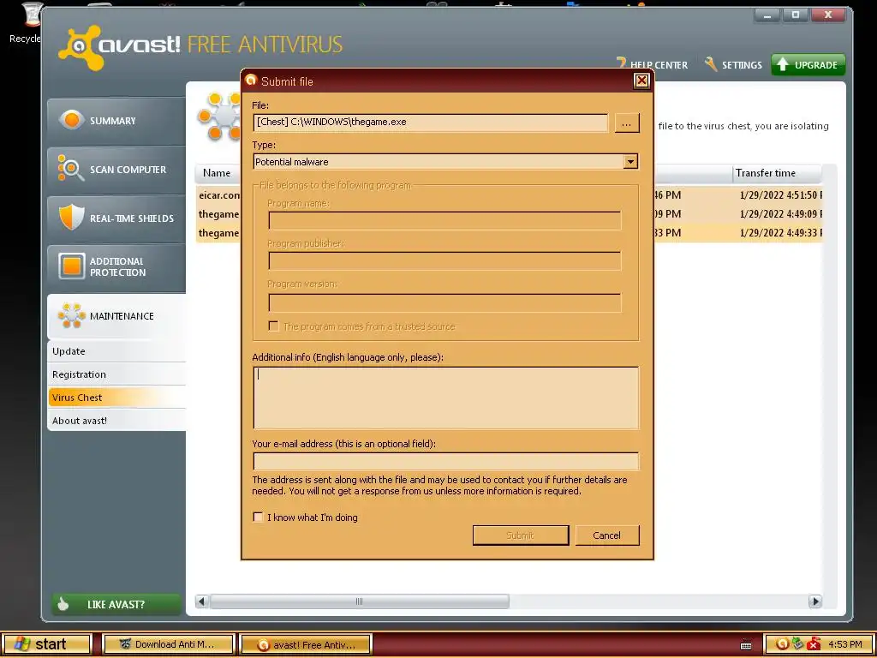Open Settings with wrench icon

[733, 65]
